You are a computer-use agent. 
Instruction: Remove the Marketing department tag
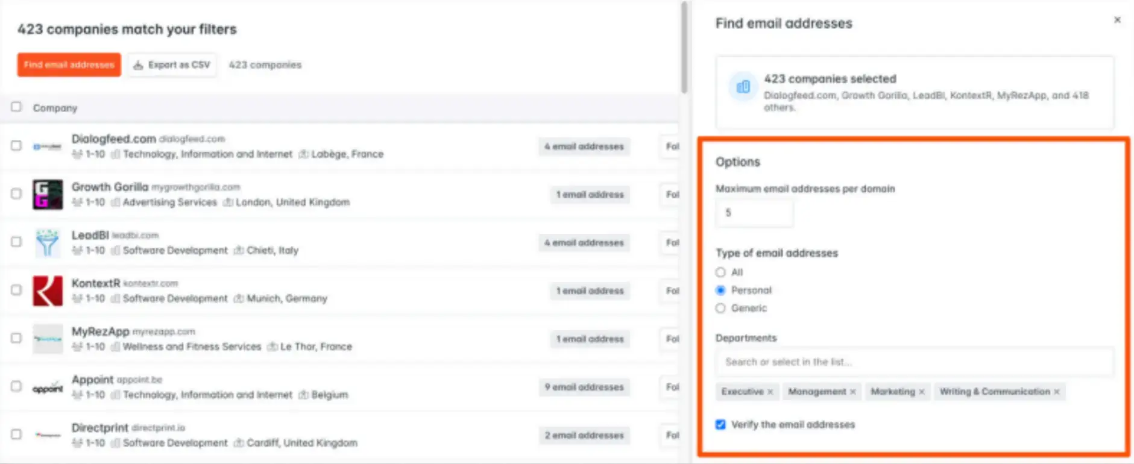point(922,392)
